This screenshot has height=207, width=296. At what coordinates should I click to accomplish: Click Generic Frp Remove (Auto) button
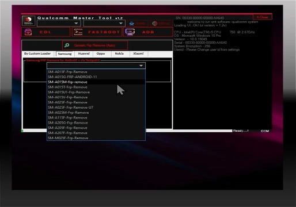[95, 45]
